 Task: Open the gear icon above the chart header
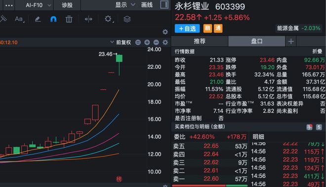point(165,32)
